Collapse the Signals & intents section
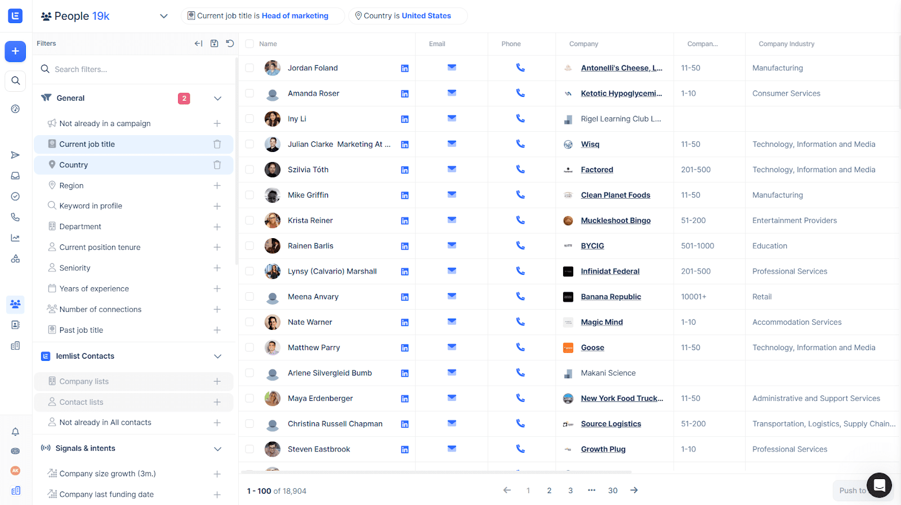The height and width of the screenshot is (505, 901). (217, 449)
